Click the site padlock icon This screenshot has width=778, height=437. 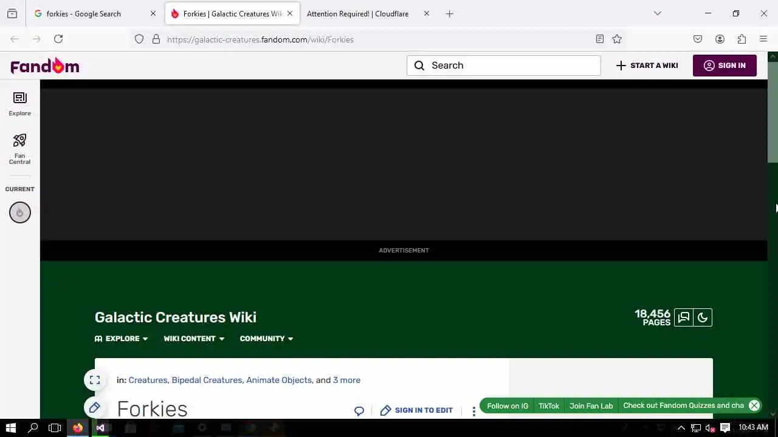click(x=156, y=39)
